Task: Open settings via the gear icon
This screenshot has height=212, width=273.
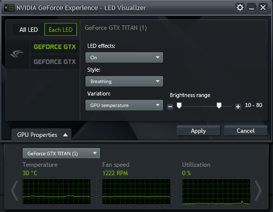Action: 240,7
